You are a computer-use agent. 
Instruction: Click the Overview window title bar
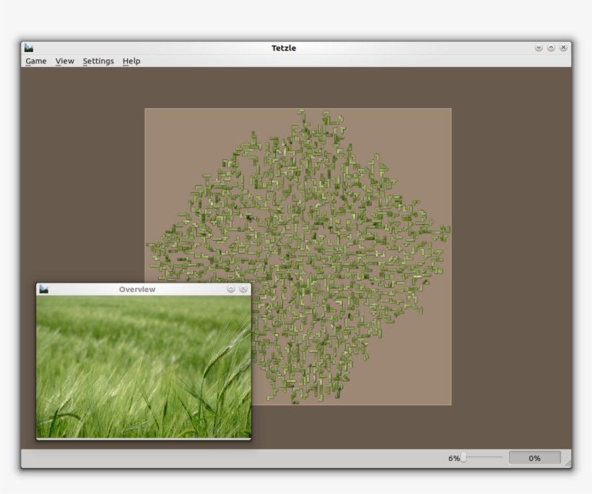pos(137,288)
